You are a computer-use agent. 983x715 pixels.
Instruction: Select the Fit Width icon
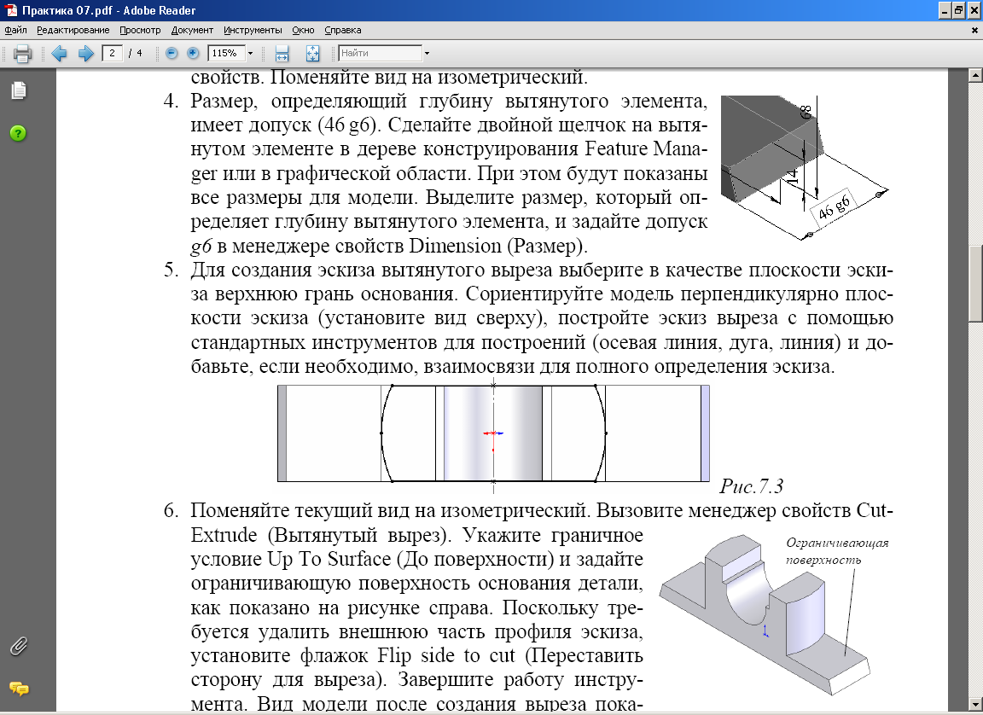click(x=282, y=53)
